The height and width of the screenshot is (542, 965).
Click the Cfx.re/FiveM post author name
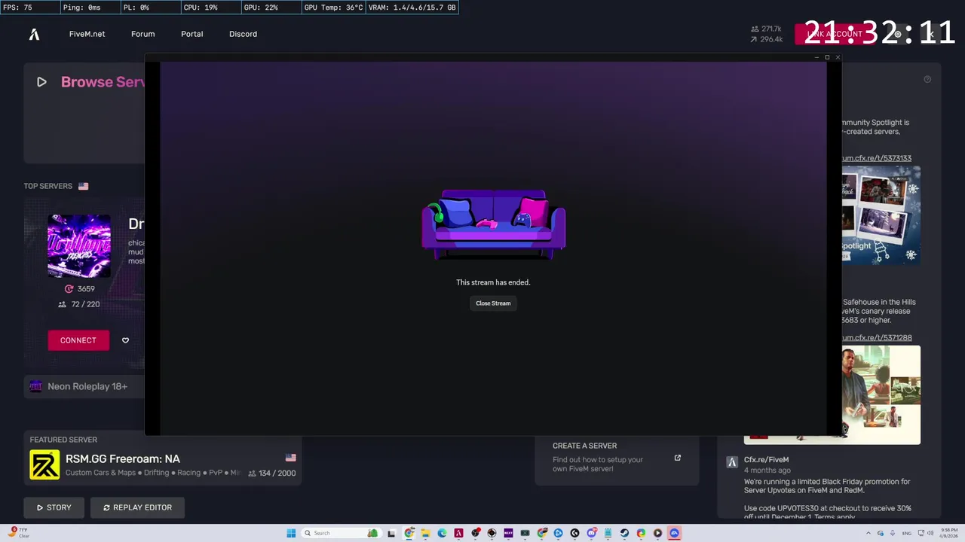point(766,460)
